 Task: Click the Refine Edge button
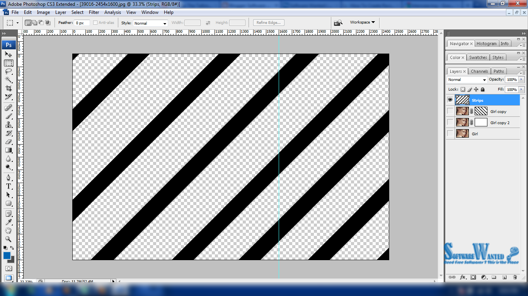pos(268,22)
